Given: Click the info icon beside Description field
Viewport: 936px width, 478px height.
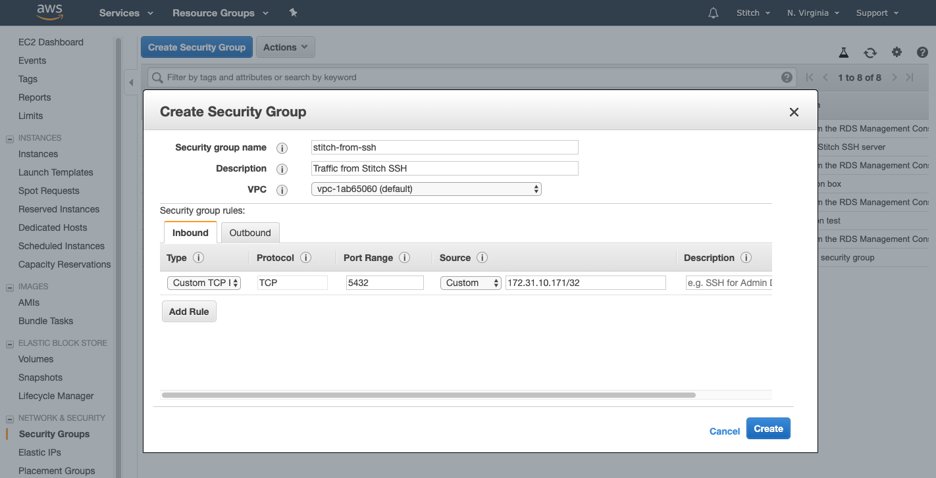Looking at the screenshot, I should click(x=282, y=168).
